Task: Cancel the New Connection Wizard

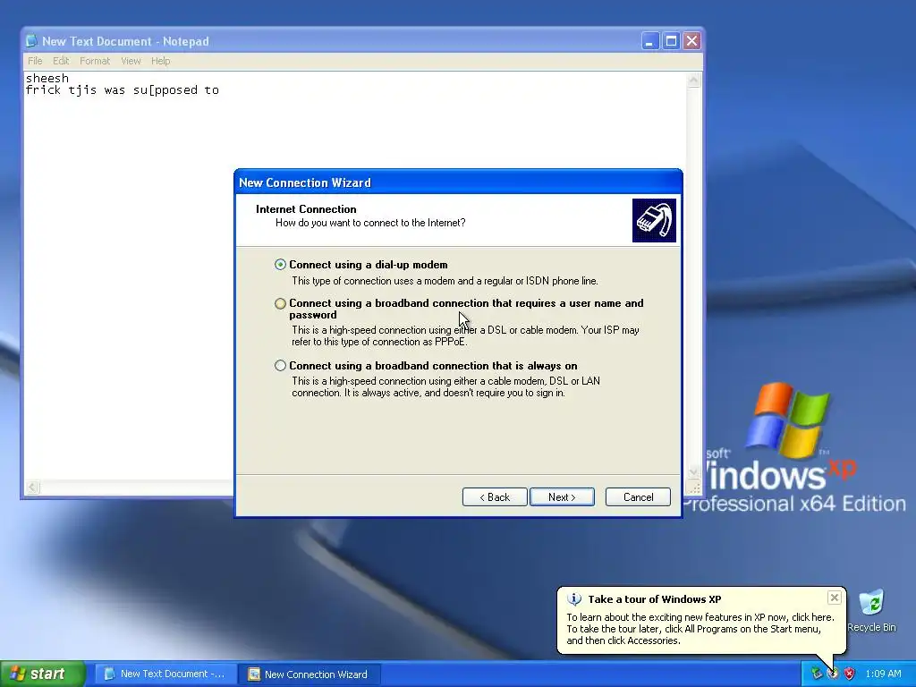Action: (638, 497)
